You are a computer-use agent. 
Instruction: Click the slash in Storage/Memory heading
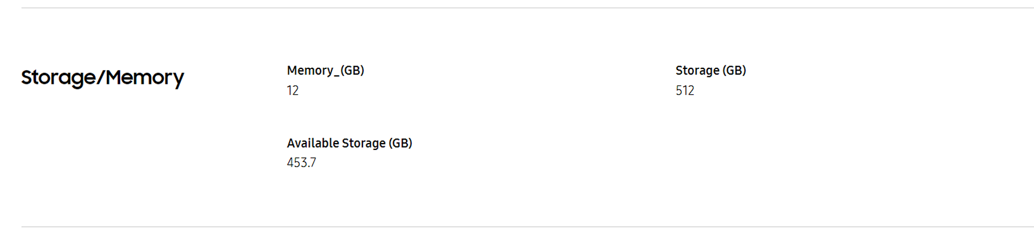(x=101, y=78)
